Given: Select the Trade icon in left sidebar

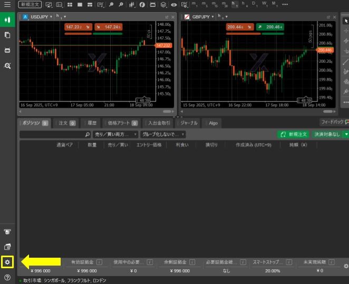Looking at the screenshot, I should 7,19.
